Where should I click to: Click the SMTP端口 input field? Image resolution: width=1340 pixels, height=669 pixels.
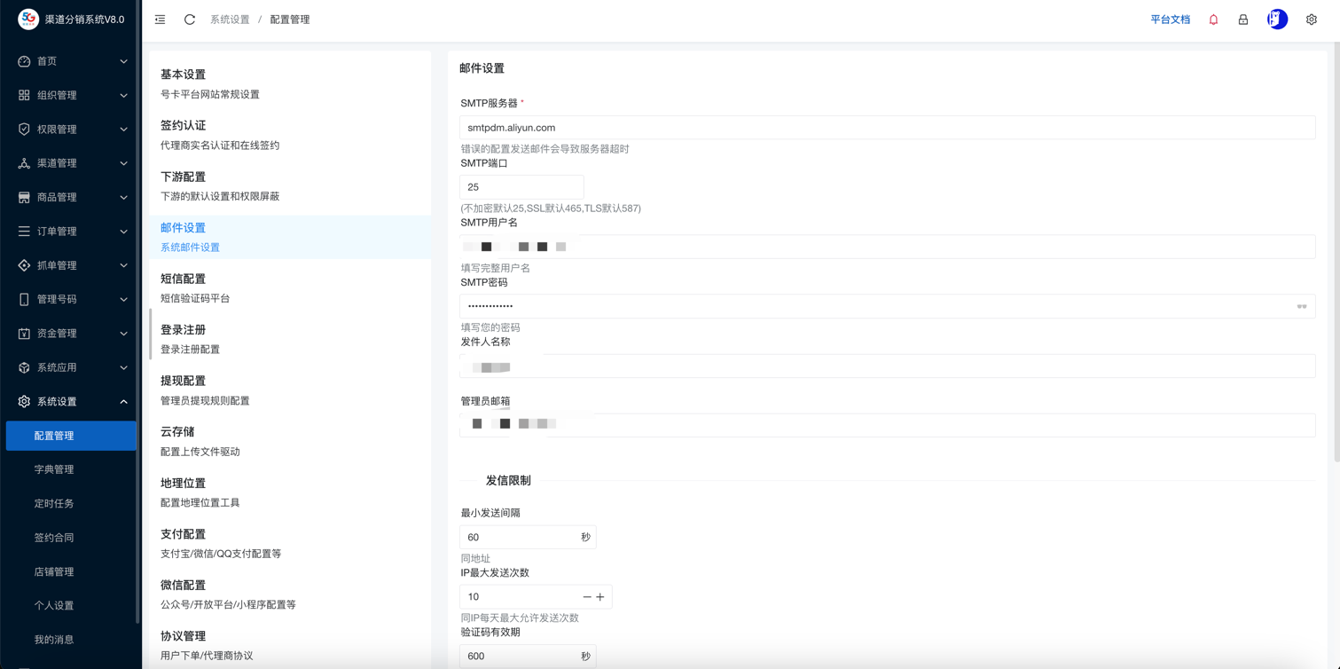(521, 187)
